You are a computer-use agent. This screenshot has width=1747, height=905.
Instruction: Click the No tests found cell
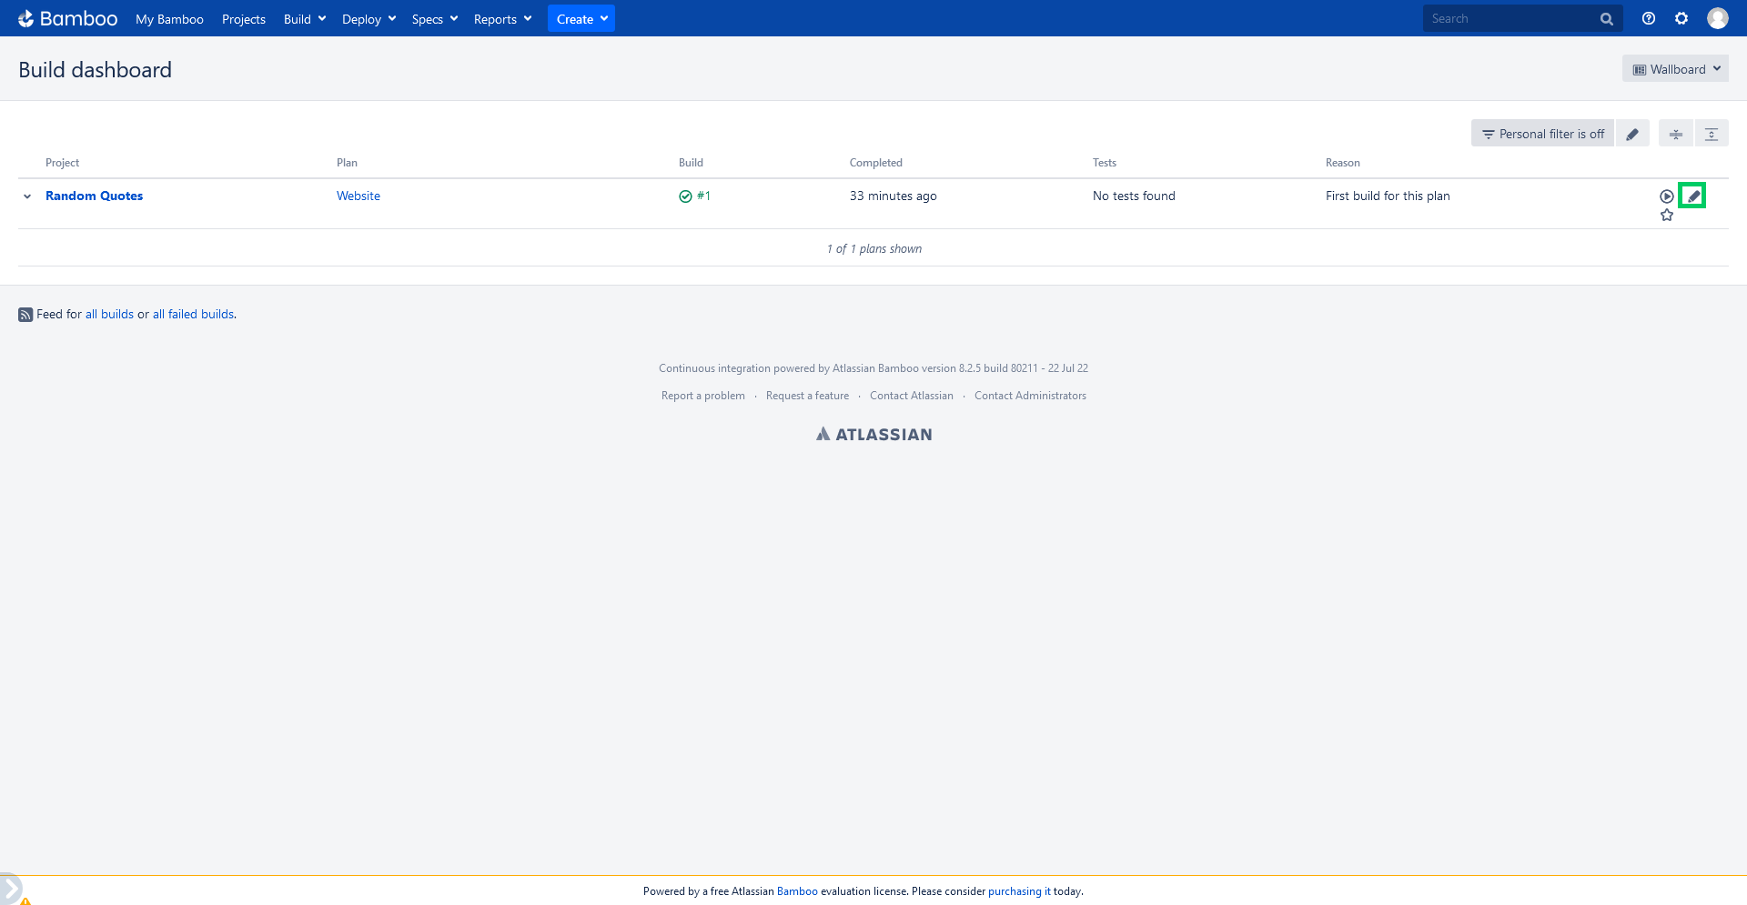1134,196
